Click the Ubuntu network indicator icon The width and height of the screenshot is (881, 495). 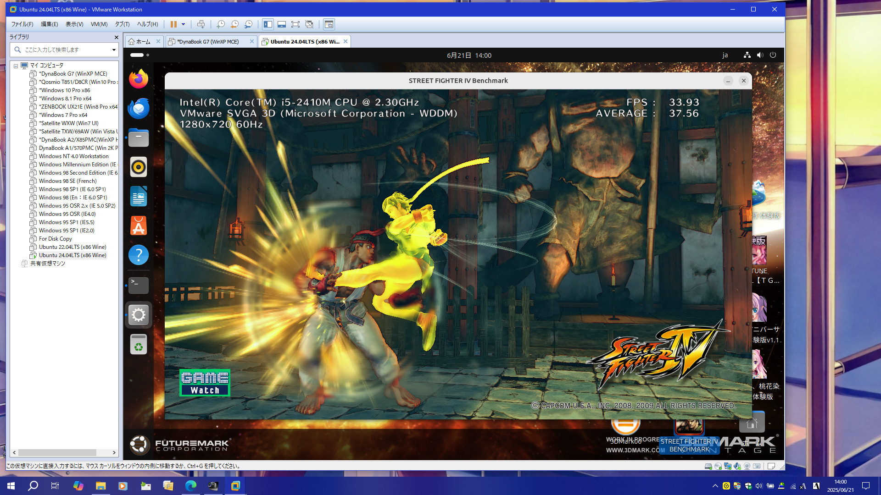(747, 55)
